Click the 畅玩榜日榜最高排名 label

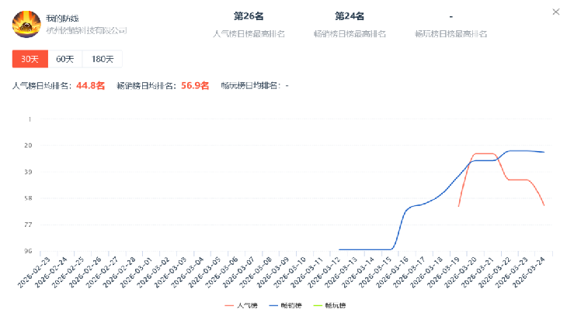450,33
